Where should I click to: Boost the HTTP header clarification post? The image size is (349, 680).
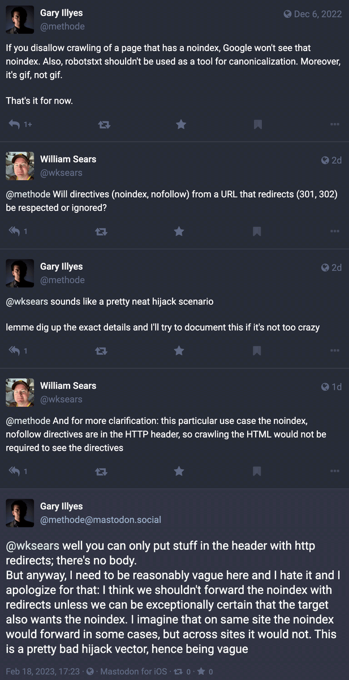[101, 471]
